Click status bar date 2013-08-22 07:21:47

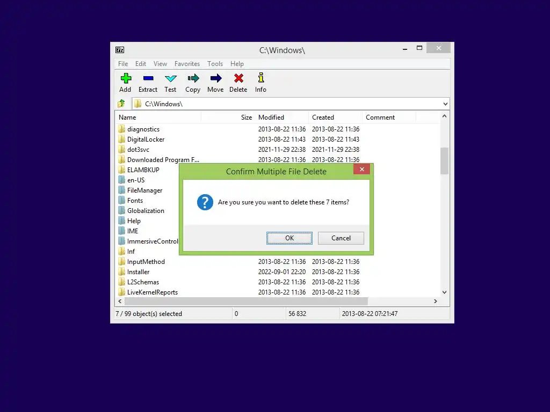(370, 313)
